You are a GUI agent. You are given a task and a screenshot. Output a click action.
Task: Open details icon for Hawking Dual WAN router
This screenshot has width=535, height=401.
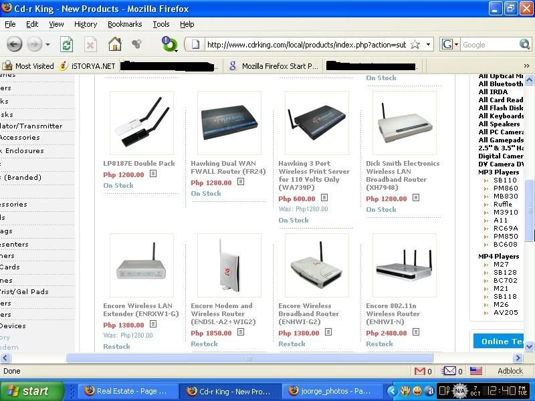[x=241, y=182]
